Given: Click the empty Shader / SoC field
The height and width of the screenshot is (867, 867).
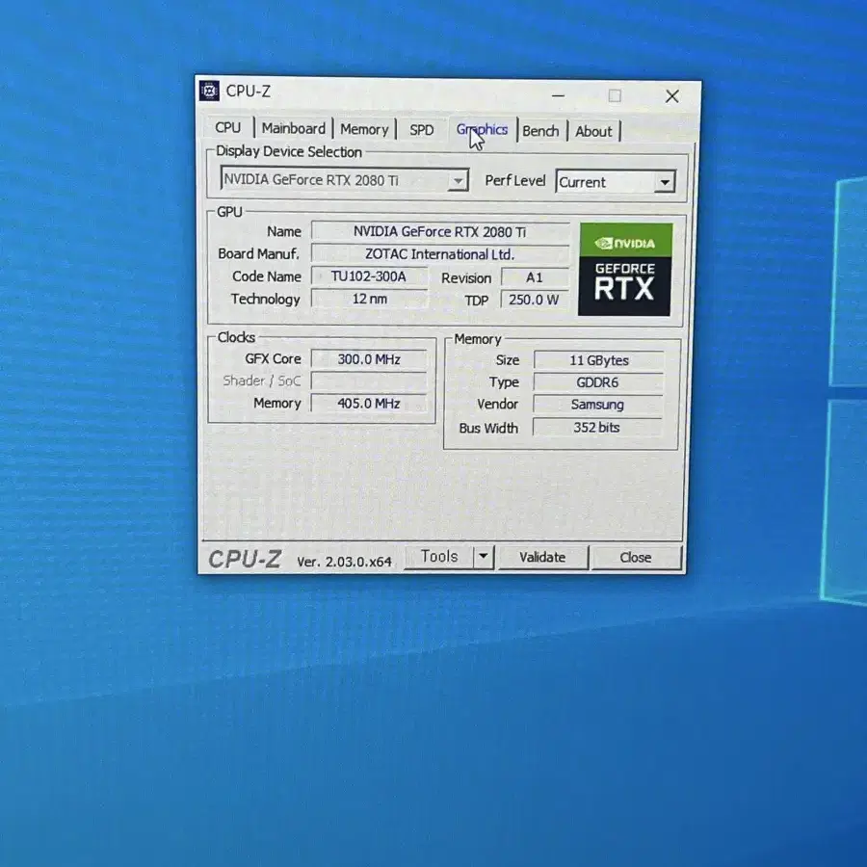Looking at the screenshot, I should [x=369, y=381].
